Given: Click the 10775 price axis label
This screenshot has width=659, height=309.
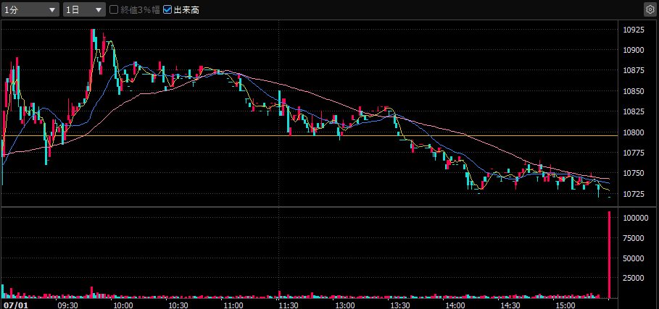Looking at the screenshot, I should (634, 153).
